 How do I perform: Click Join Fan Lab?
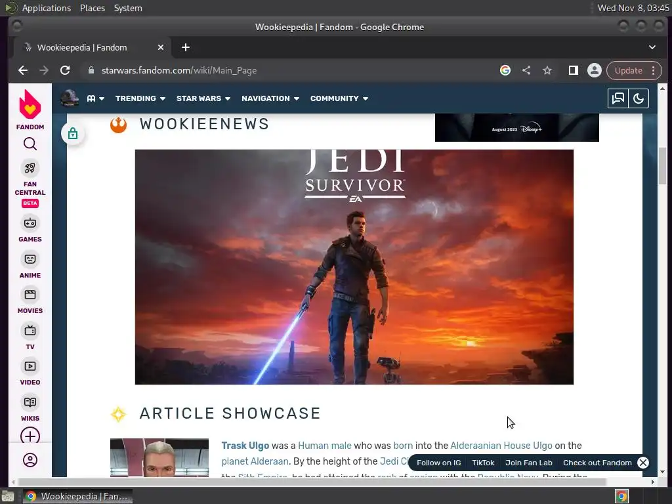528,463
